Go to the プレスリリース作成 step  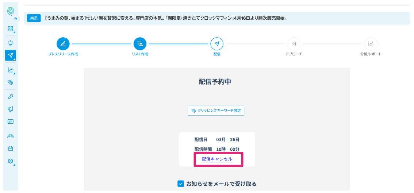63,44
